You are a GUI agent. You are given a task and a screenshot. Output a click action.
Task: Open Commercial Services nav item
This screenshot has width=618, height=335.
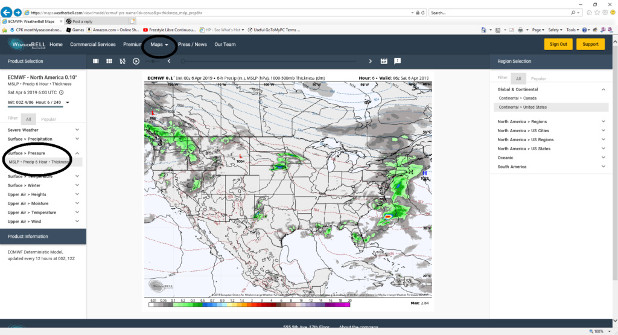pyautogui.click(x=92, y=45)
